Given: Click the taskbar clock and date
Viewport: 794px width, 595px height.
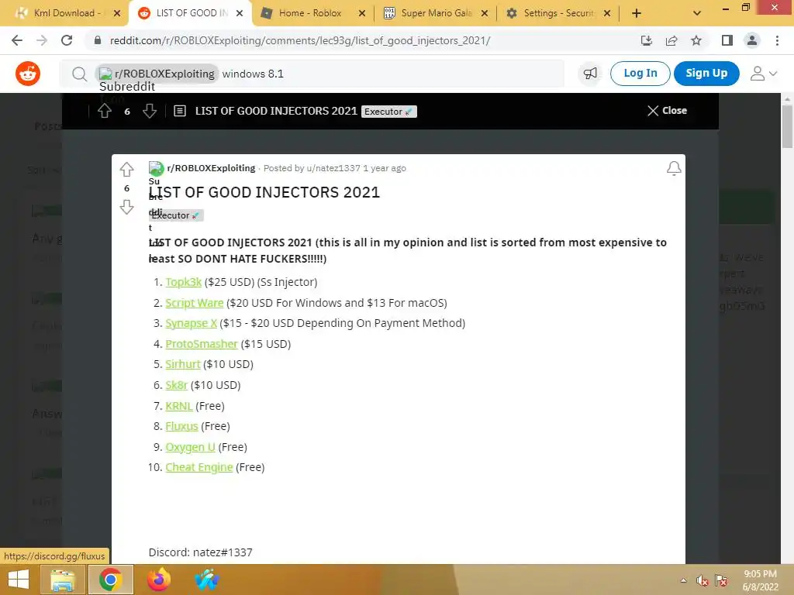Looking at the screenshot, I should click(760, 580).
